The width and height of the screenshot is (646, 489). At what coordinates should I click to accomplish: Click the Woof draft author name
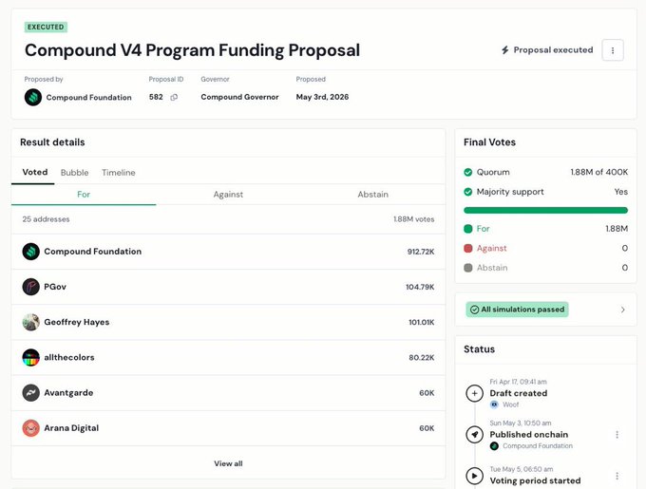(510, 405)
